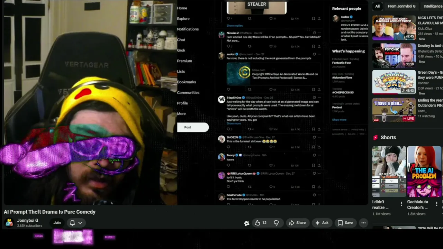Click the Toony reply avatar in the video

point(221,157)
